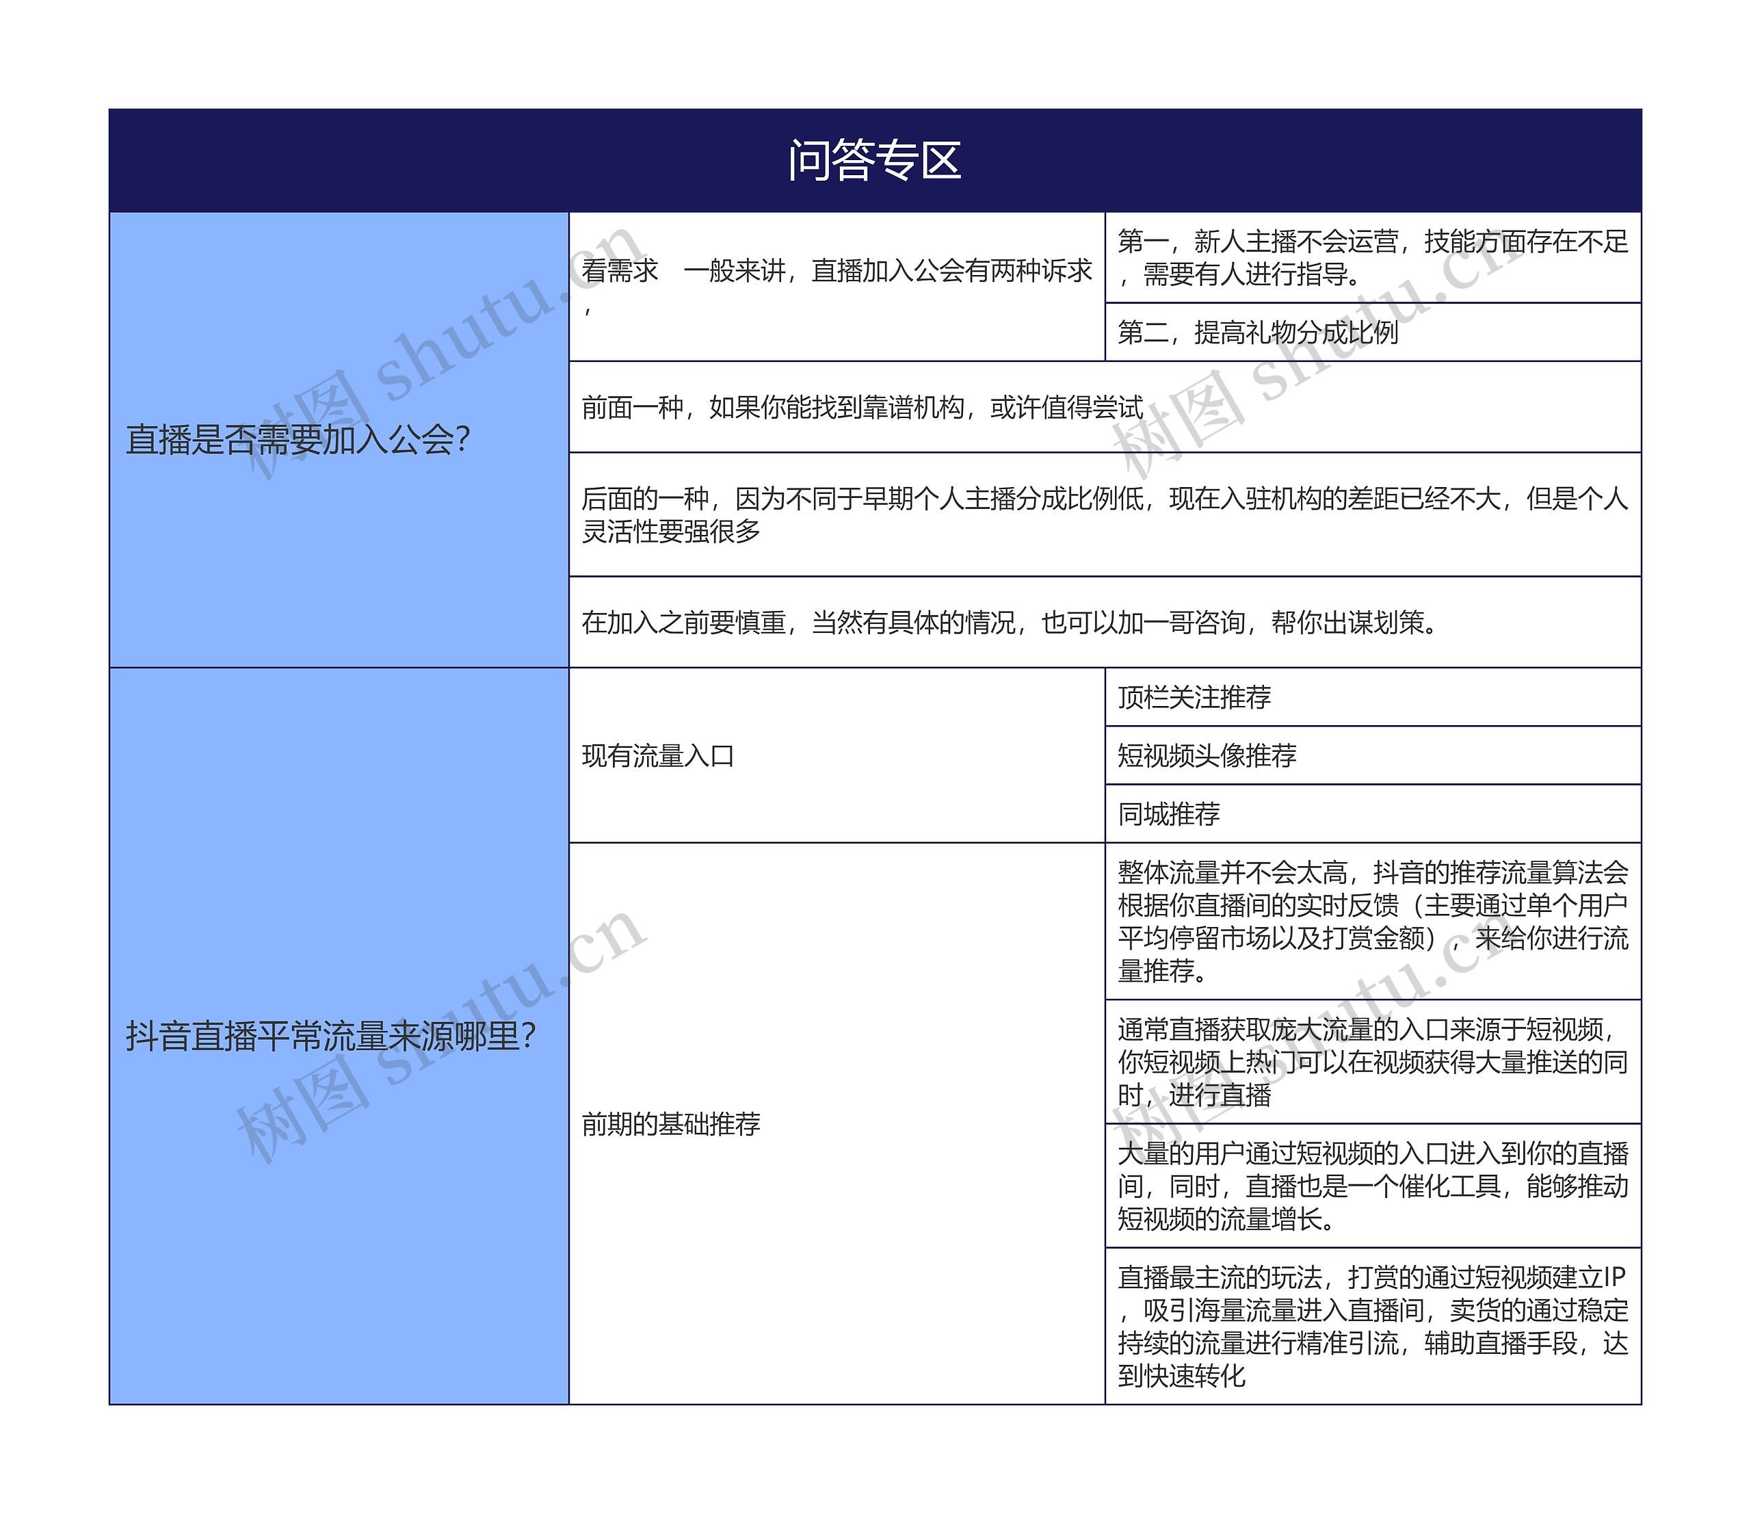Screen dimensions: 1751x1514
Task: Select the question 直播是否需要加入公会?
Action: [339, 440]
